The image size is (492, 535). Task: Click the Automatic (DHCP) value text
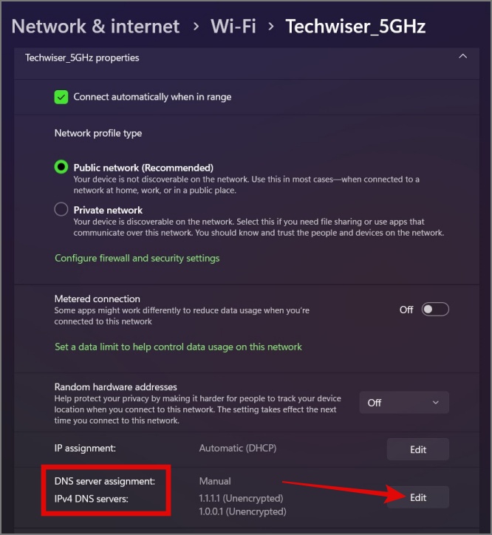(x=237, y=448)
